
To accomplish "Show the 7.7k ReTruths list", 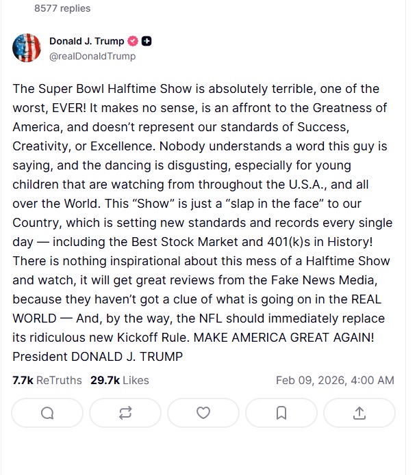I will [47, 380].
